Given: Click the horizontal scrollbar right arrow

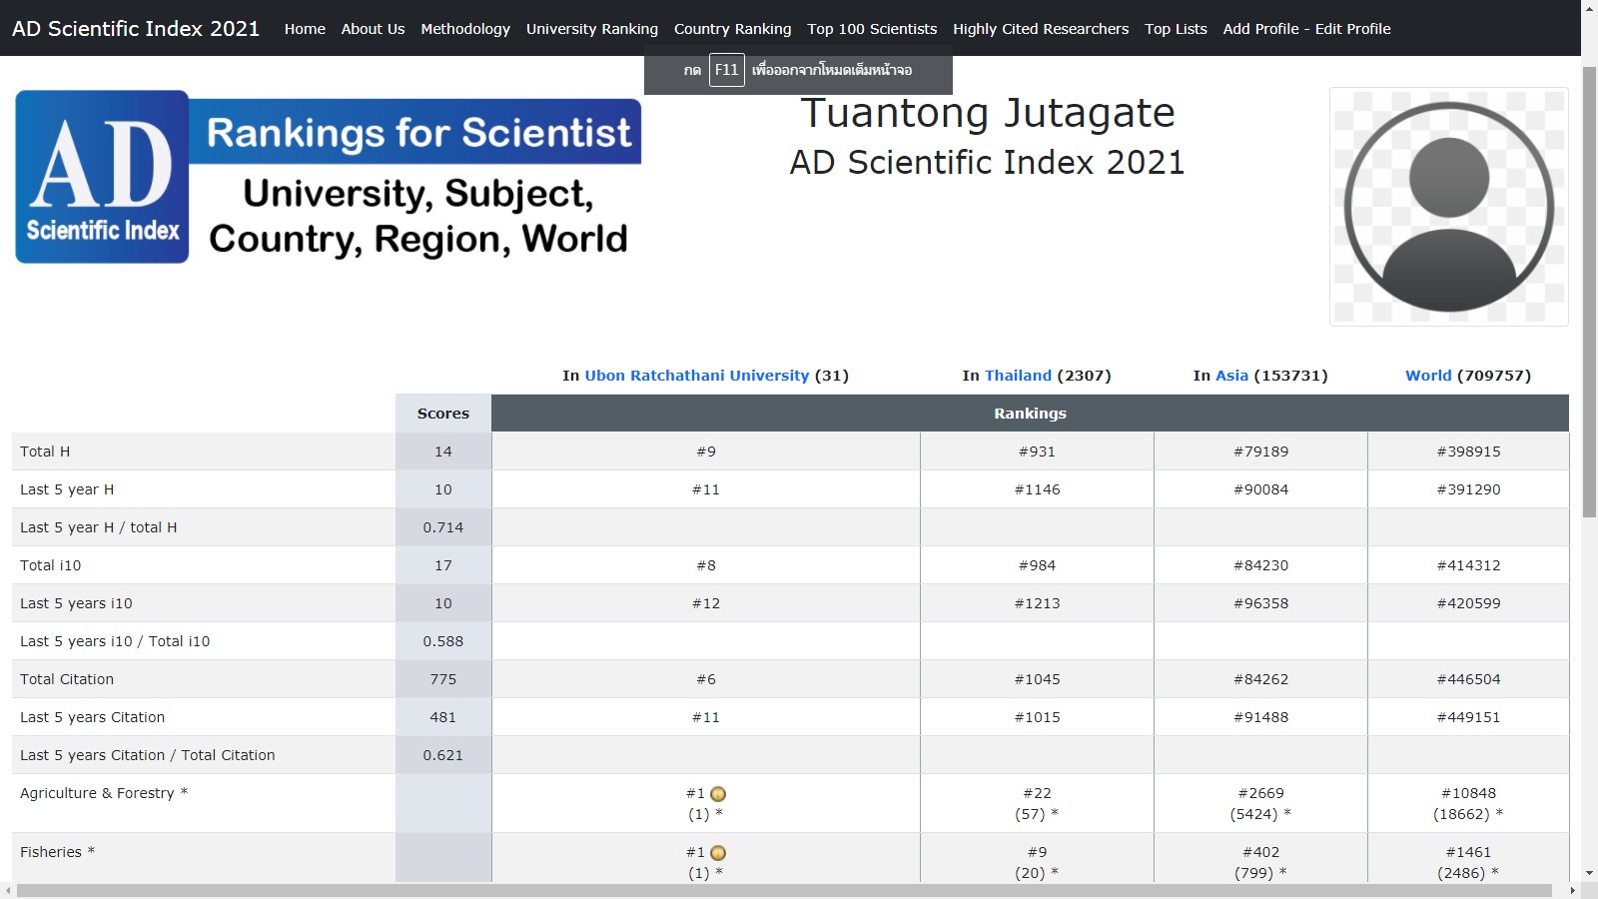Looking at the screenshot, I should click(x=1573, y=890).
